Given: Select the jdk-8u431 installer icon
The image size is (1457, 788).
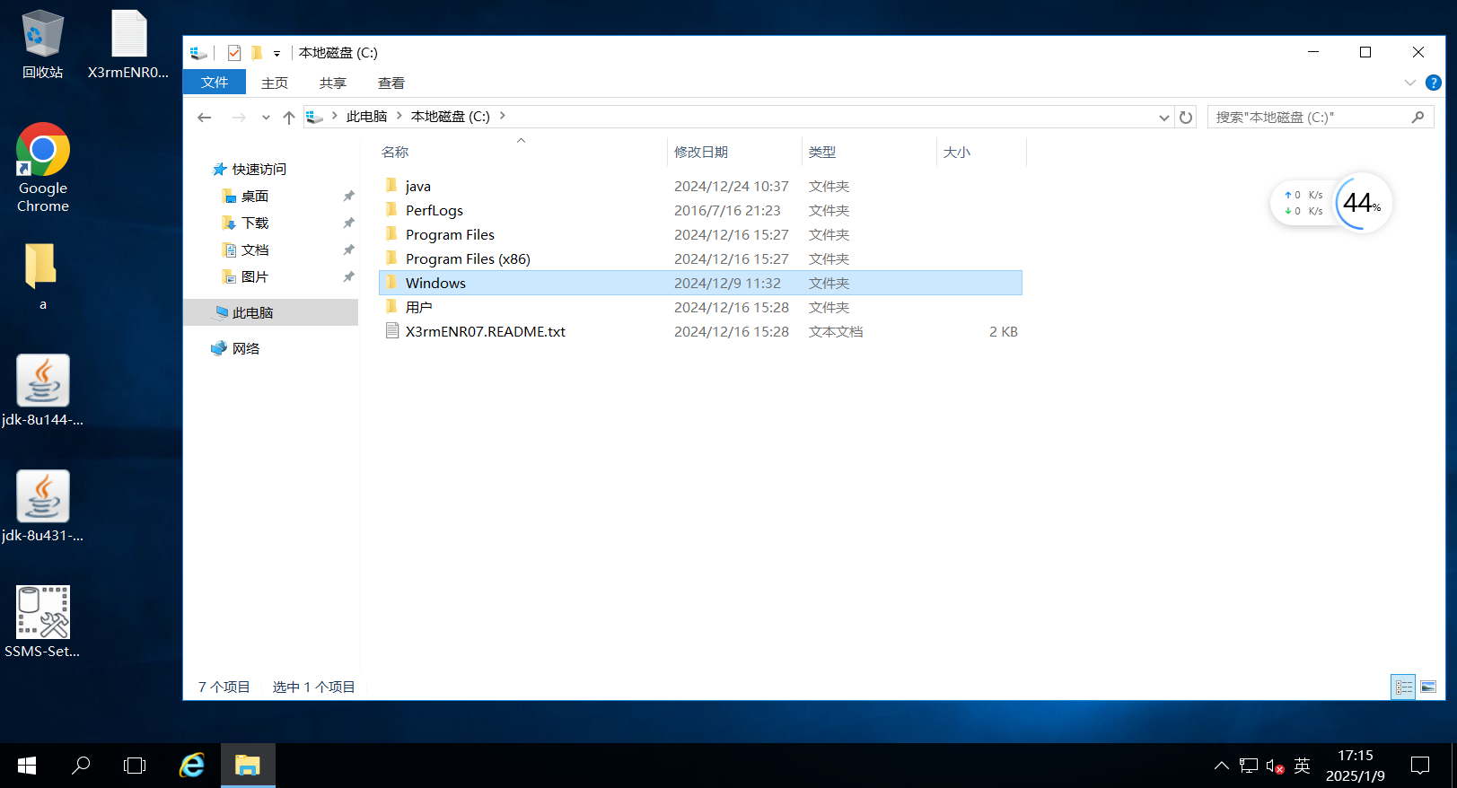Looking at the screenshot, I should click(42, 506).
